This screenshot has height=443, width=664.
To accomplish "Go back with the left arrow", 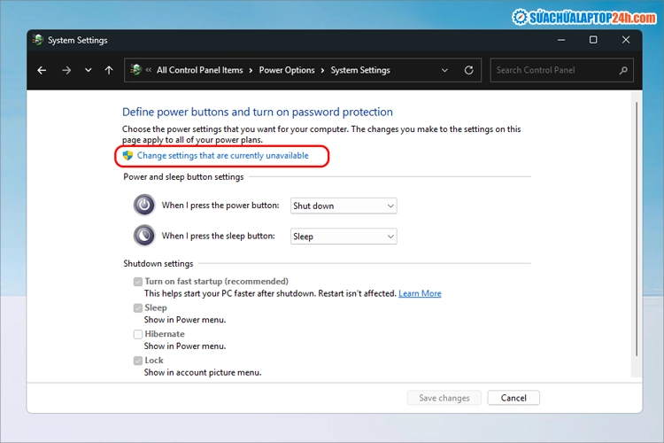I will tap(42, 70).
